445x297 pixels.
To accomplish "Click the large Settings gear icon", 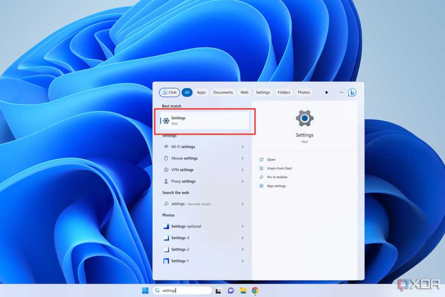I will tap(305, 118).
